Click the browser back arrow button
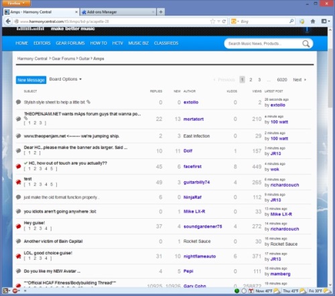 click(8, 21)
